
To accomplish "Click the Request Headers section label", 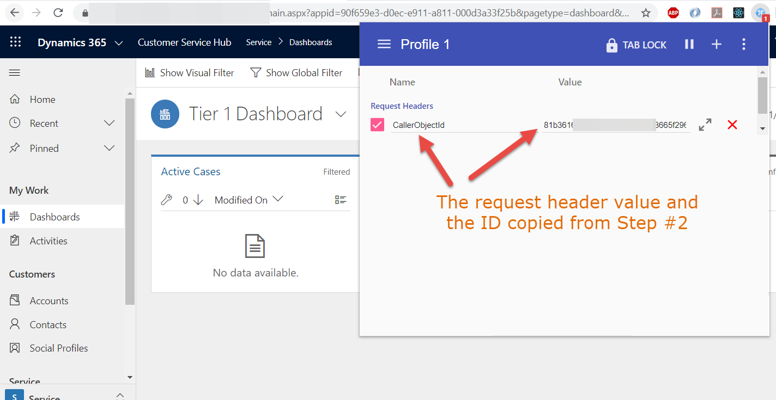I will [402, 106].
